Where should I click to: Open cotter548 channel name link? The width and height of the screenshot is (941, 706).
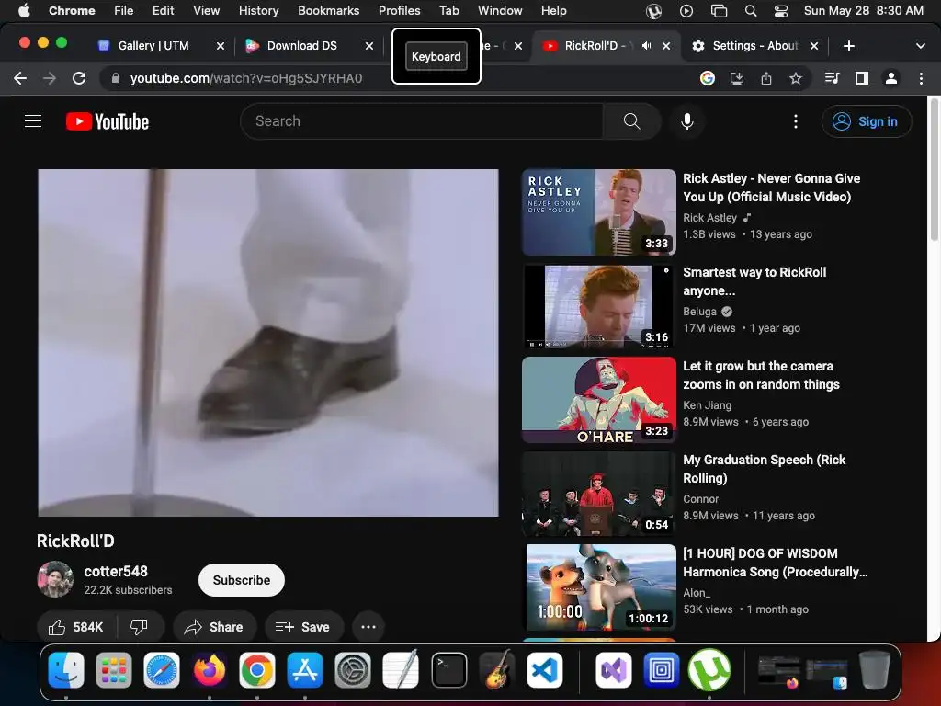116,571
